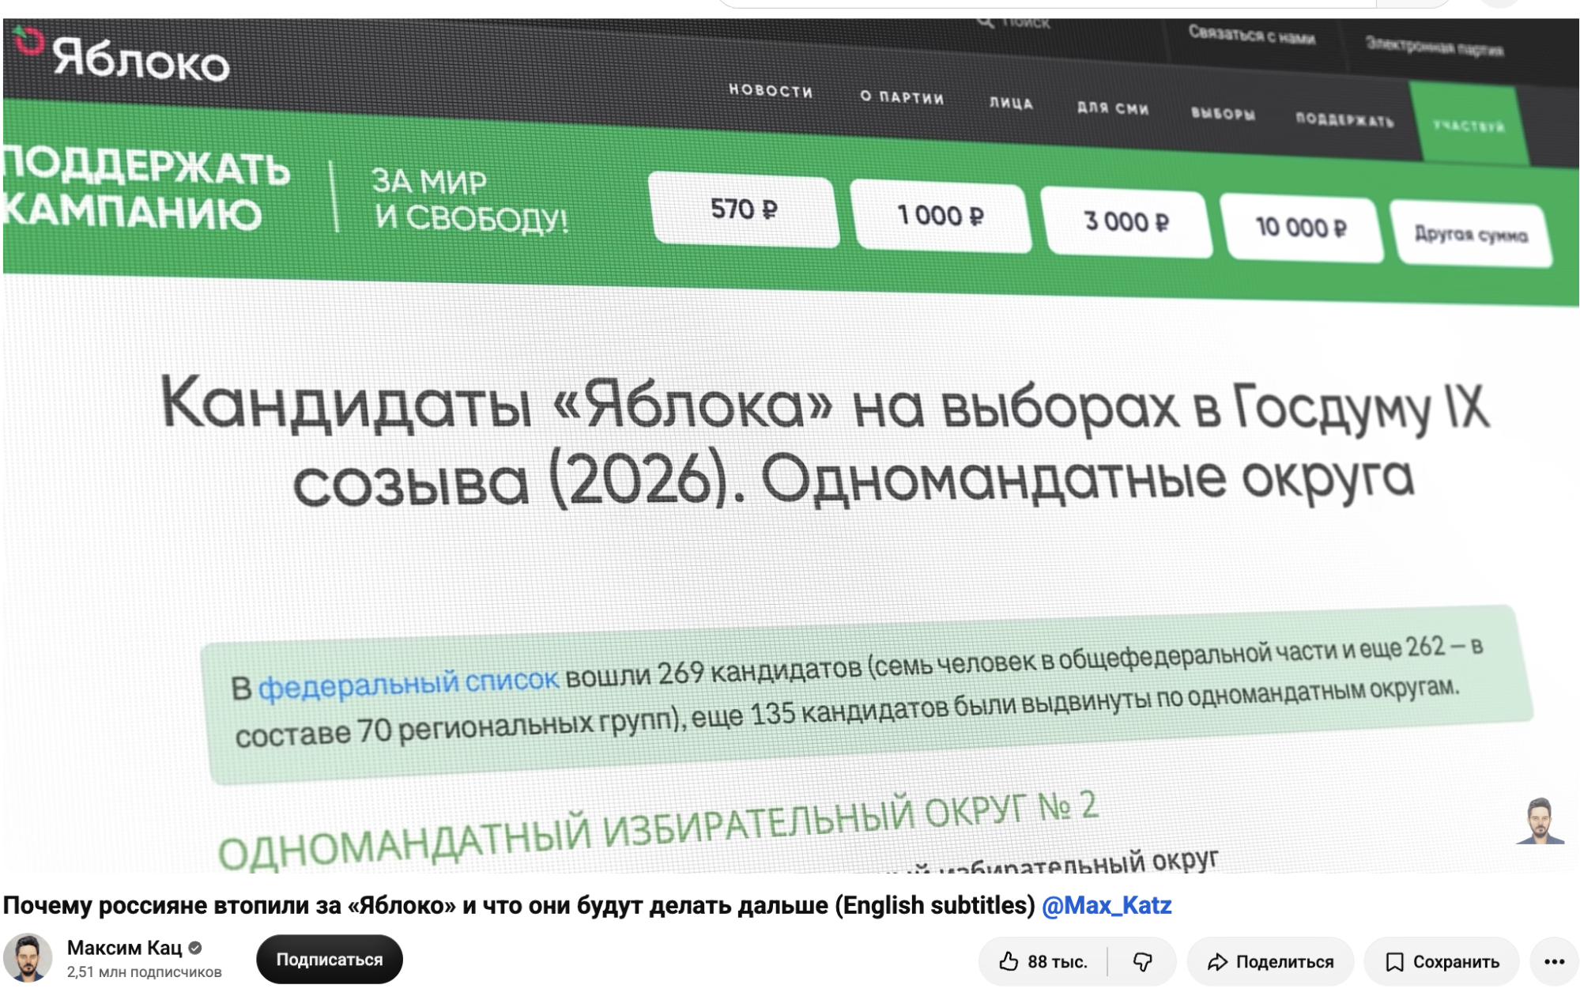Choose the 570 ₽ donation button

pyautogui.click(x=743, y=209)
